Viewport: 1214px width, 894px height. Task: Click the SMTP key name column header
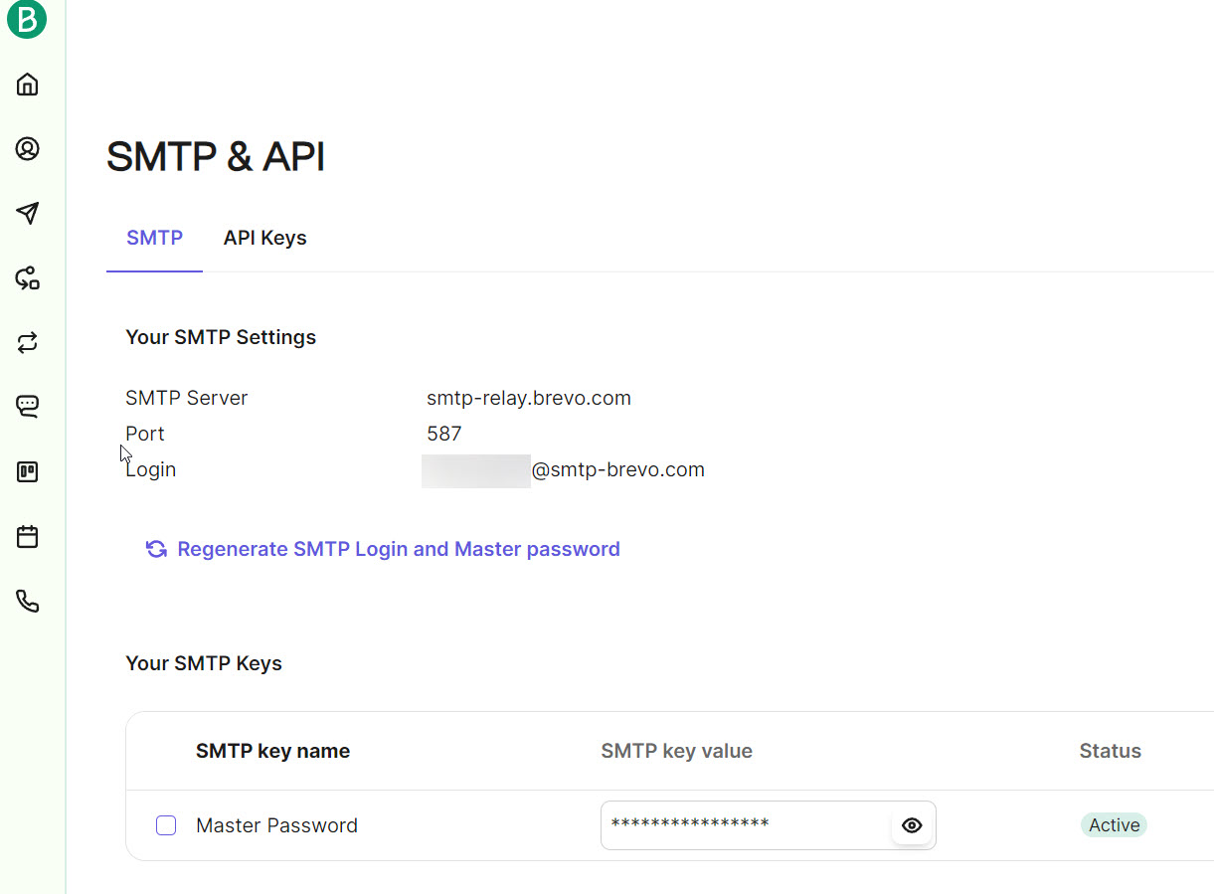[x=272, y=751]
